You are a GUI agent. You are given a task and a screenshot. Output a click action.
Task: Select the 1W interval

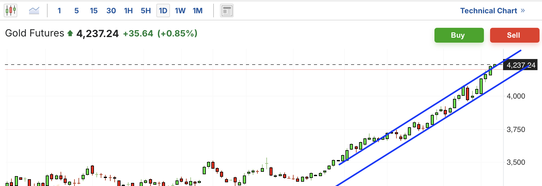pos(180,11)
